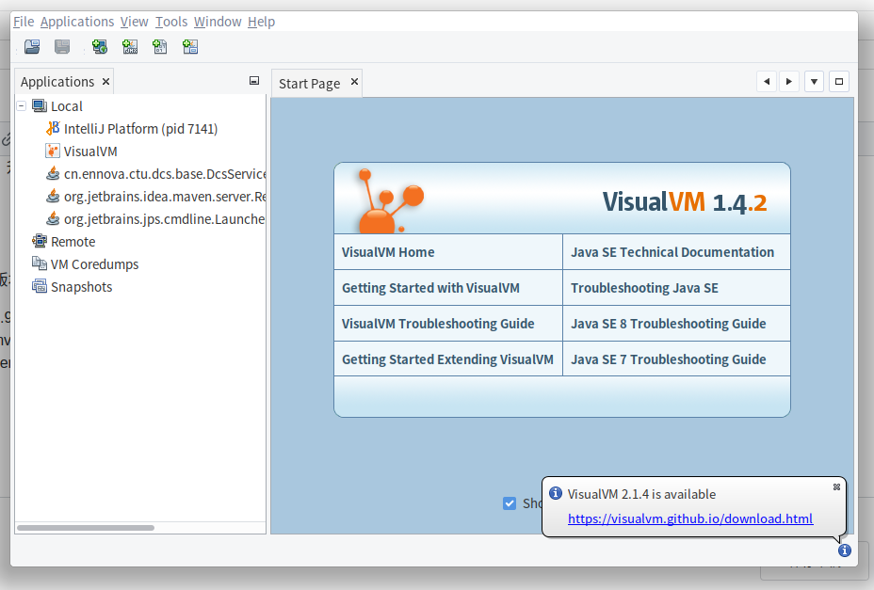The image size is (874, 590).
Task: Uncheck the show on startup checkbox
Action: 510,503
